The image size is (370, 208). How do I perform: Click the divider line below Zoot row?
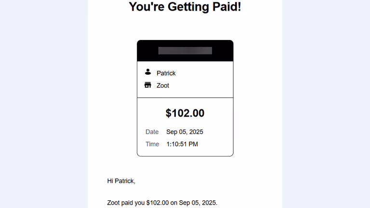pos(185,97)
